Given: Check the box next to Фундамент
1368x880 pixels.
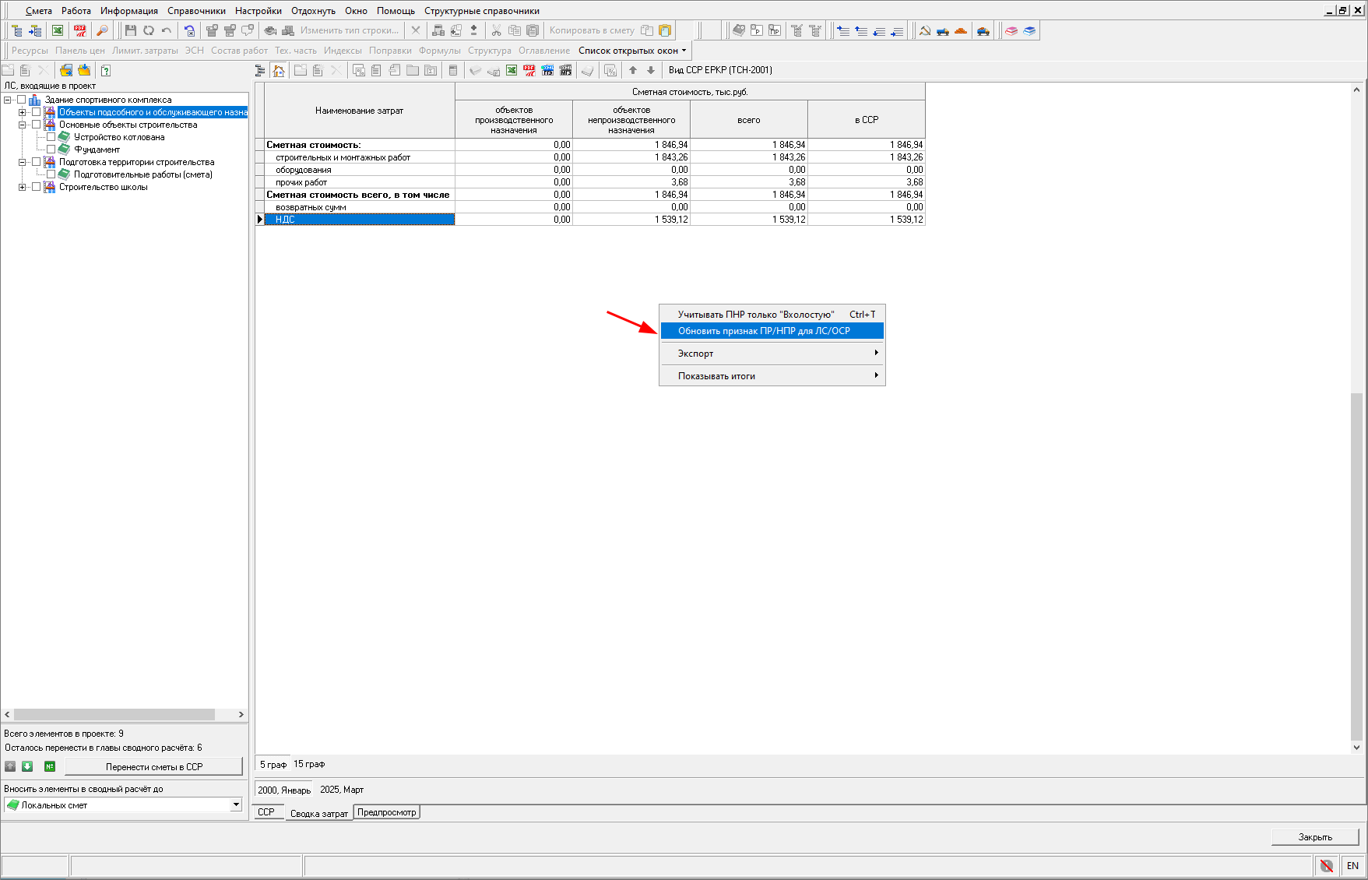Looking at the screenshot, I should (51, 150).
